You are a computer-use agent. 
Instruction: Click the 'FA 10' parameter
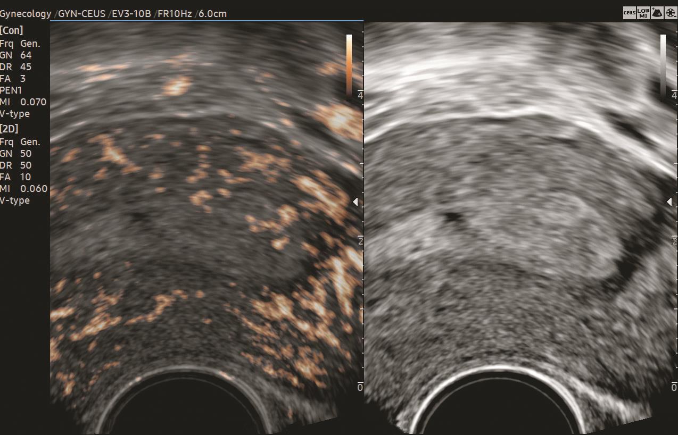(16, 177)
